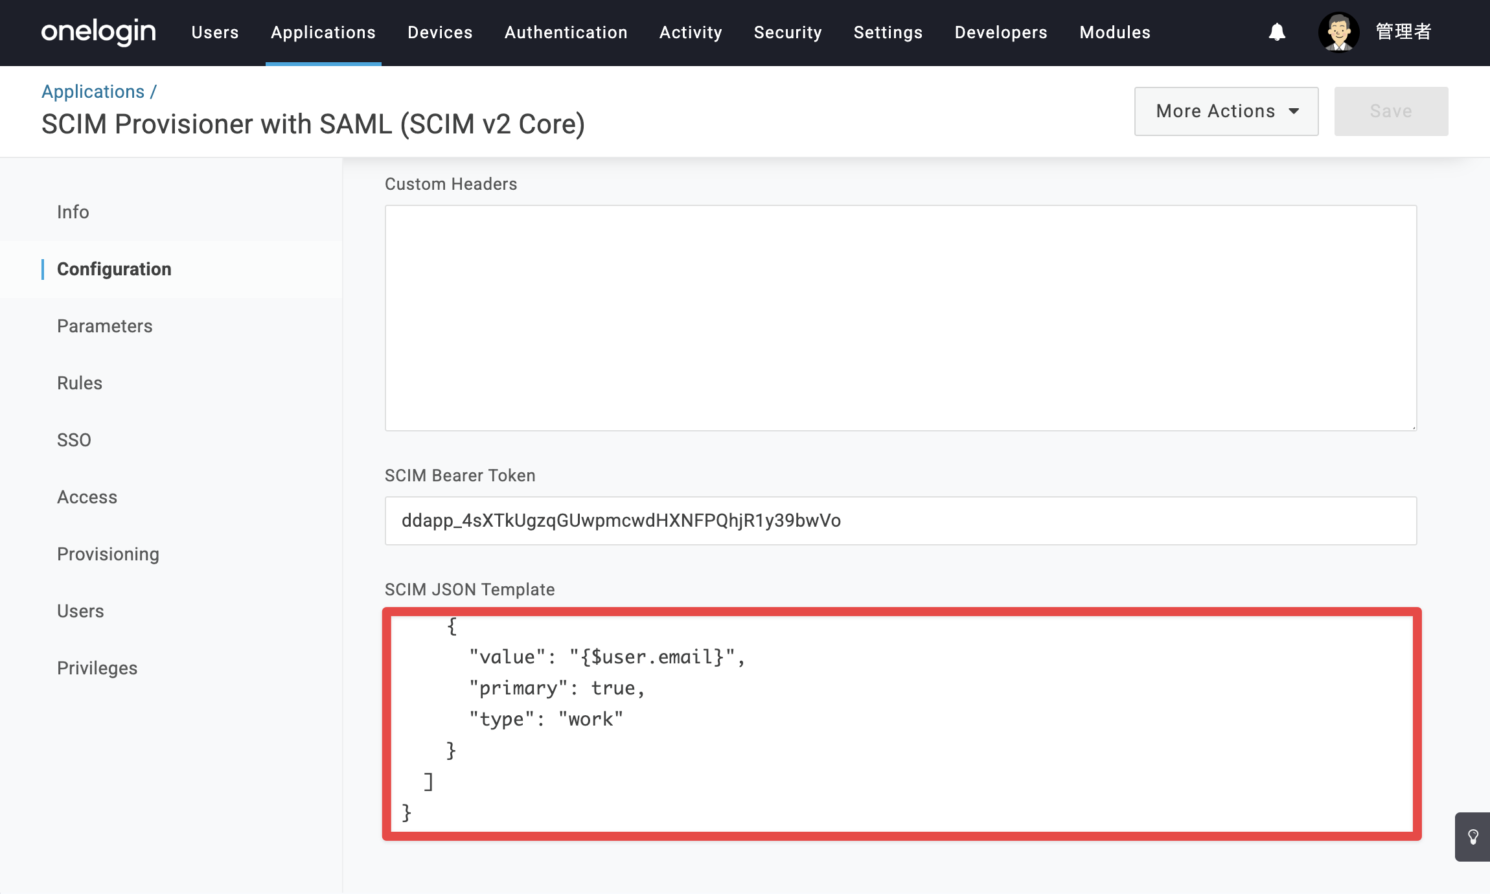Viewport: 1490px width, 894px height.
Task: Click the page title SCIM Provisioner with SAML
Action: pos(313,124)
